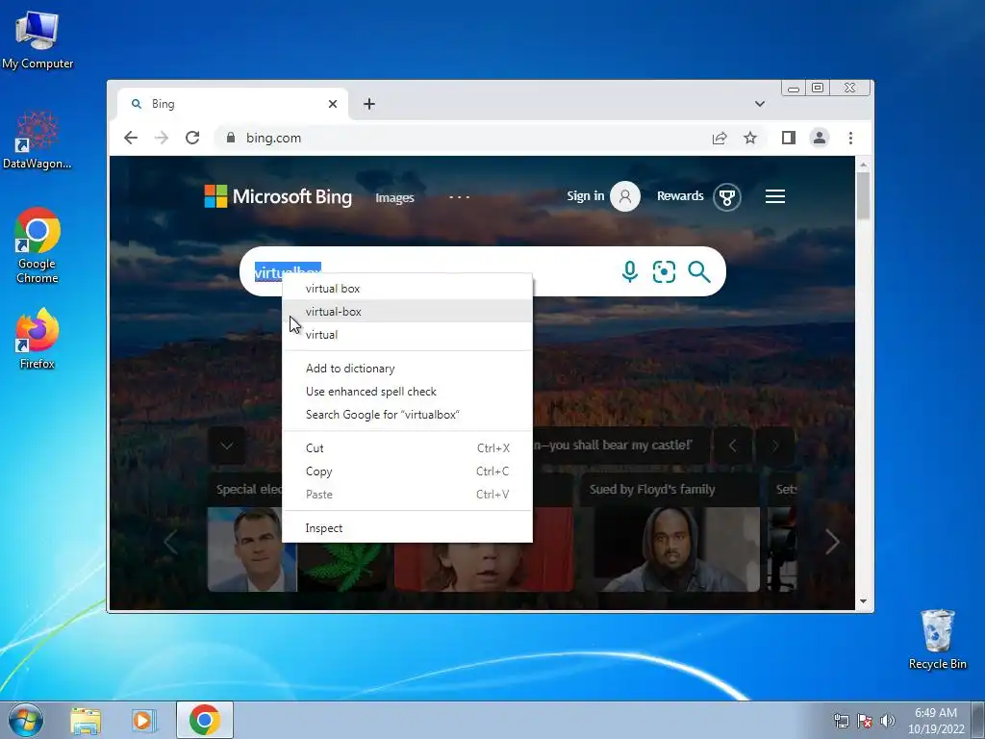Screen dimensions: 985x739
Task: Open Action Center flag icon
Action: 865,721
